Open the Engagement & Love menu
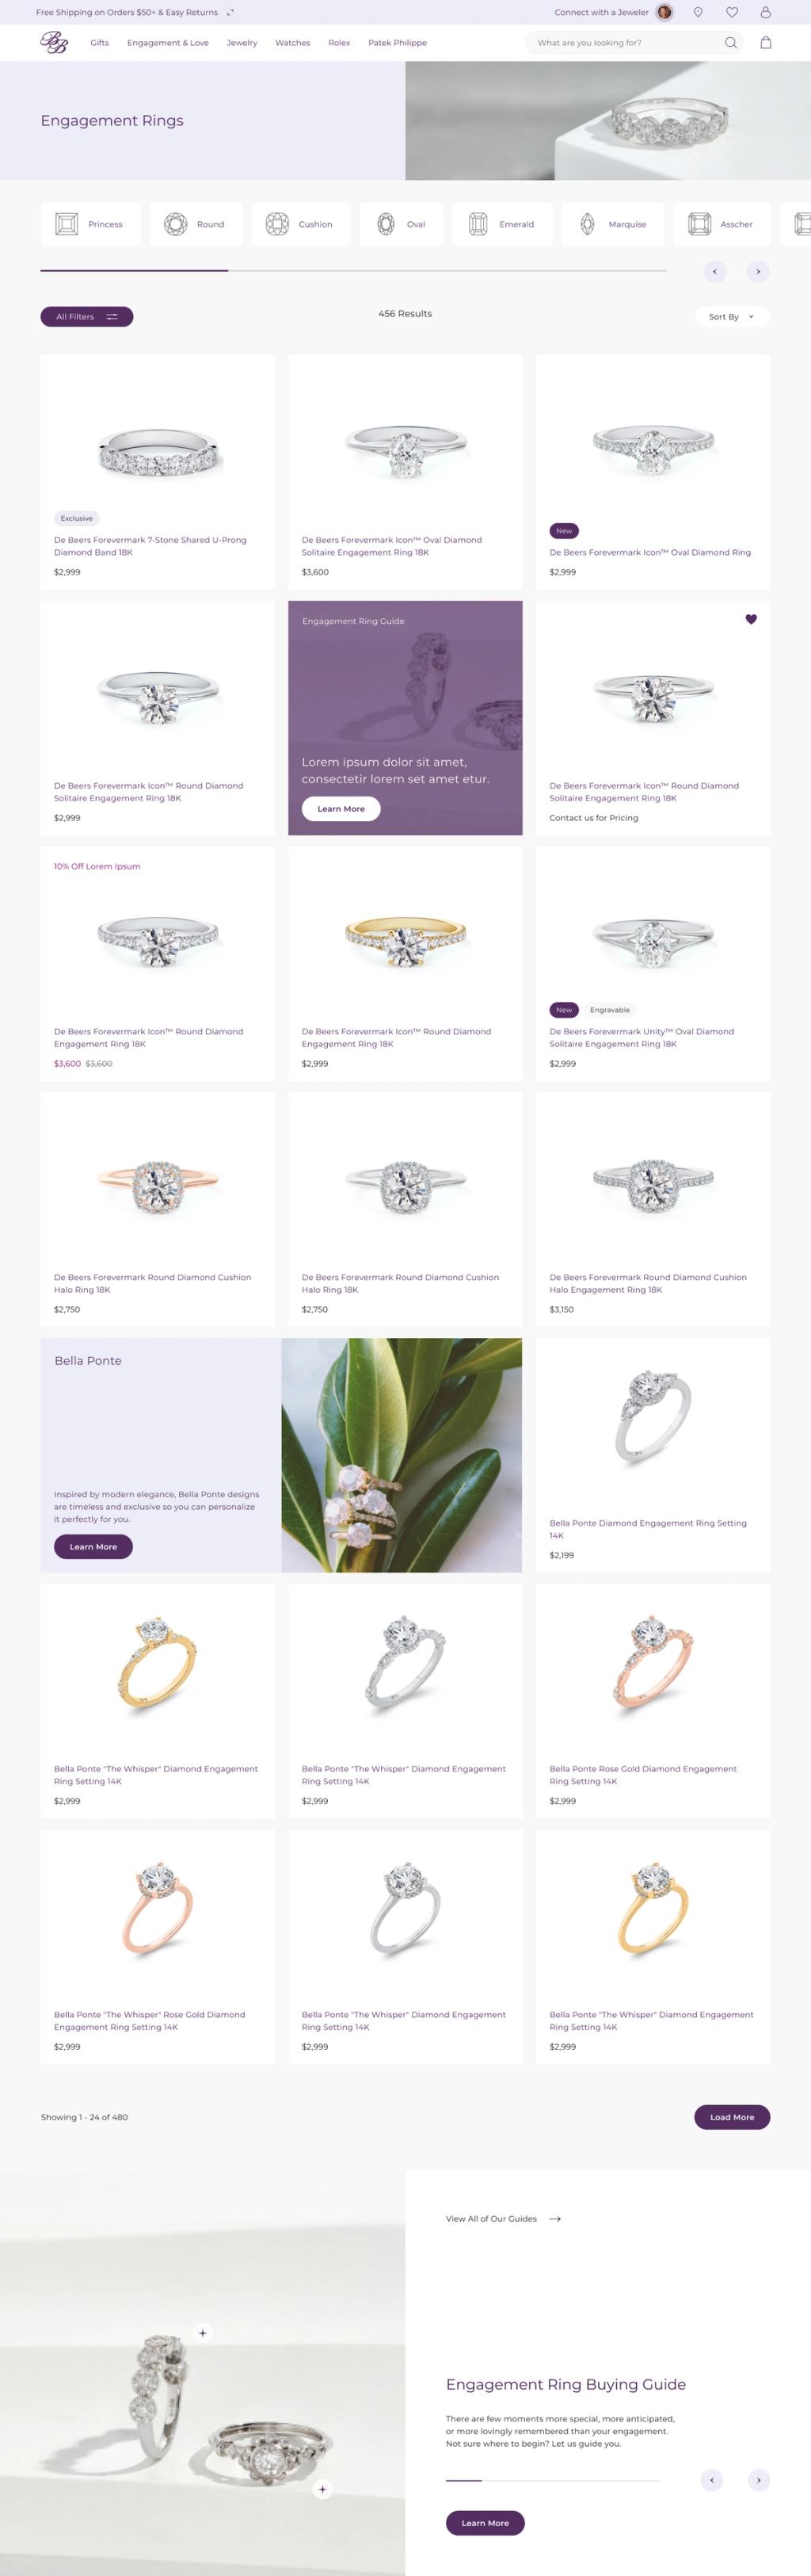Screen dimensions: 811x2576 pos(168,43)
